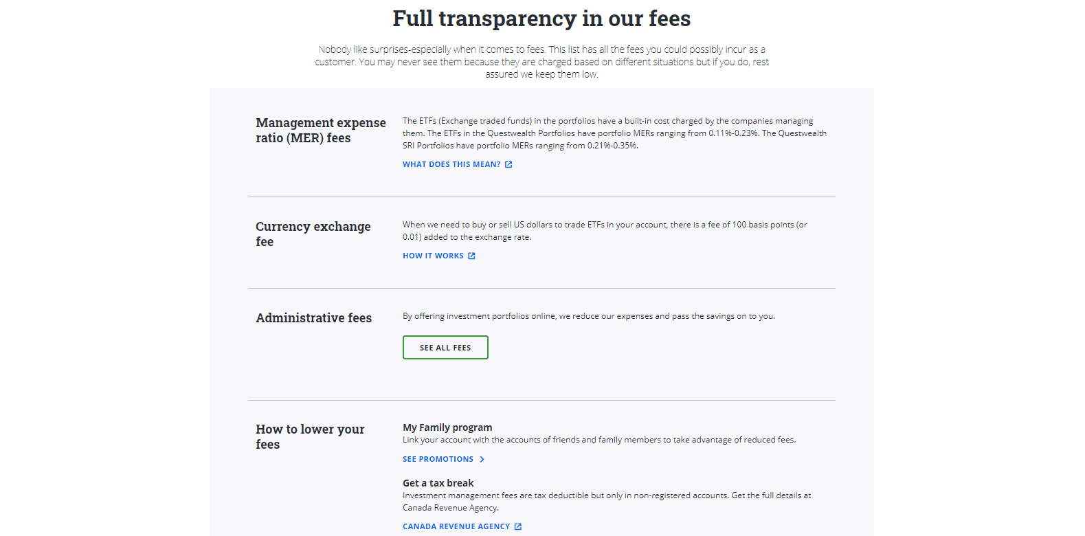Click the Currency exchange fee heading
Image resolution: width=1085 pixels, height=536 pixels.
coord(313,234)
